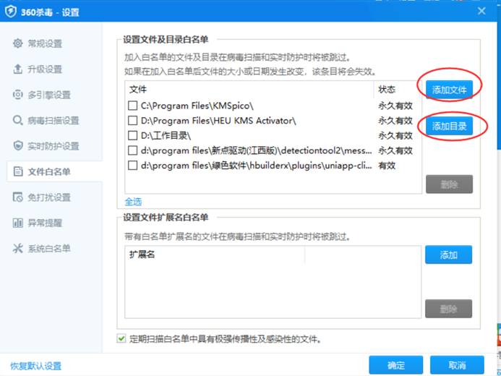Check the C:\Program Files\KMSpico\ entry
This screenshot has width=501, height=376.
[132, 106]
